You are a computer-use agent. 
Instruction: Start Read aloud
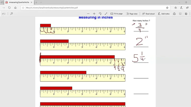[148, 14]
